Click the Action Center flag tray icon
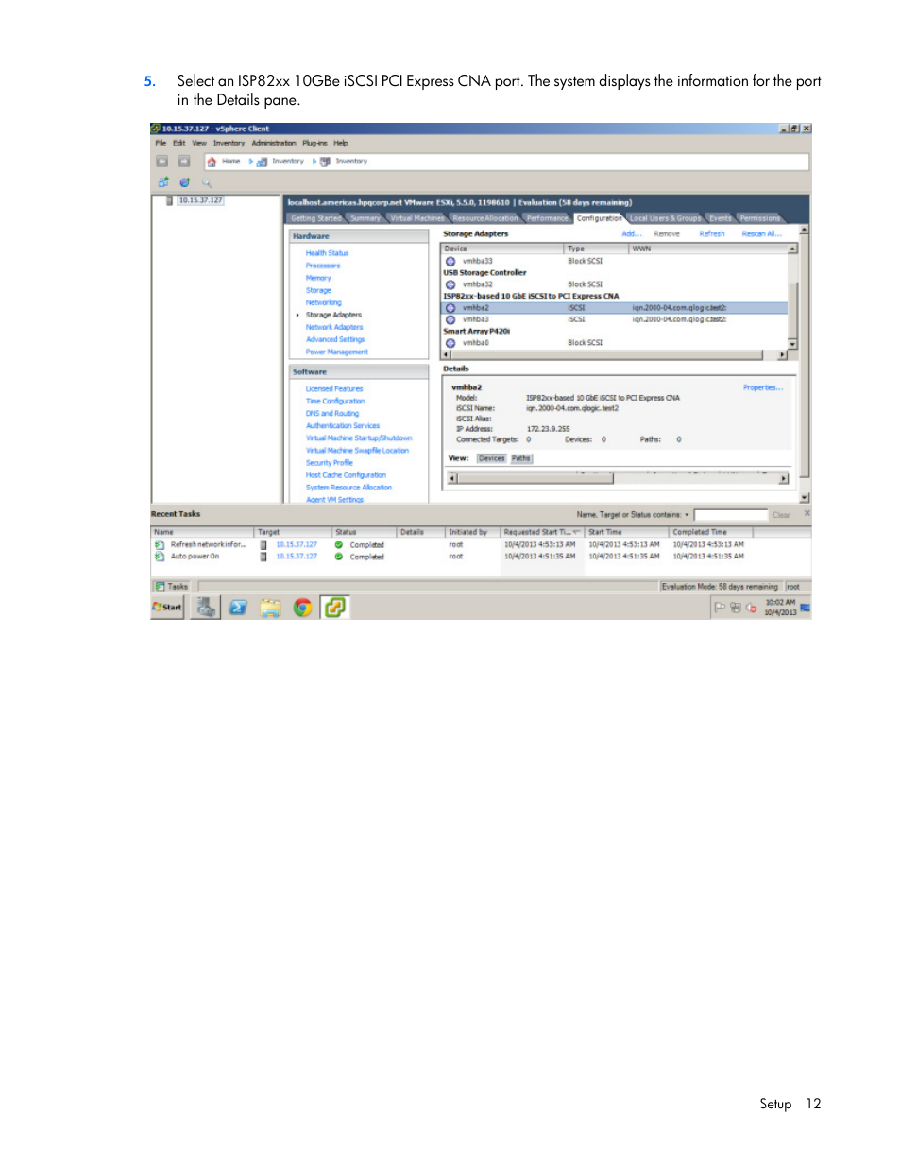Screen dimensions: 901x1167 pos(720,608)
